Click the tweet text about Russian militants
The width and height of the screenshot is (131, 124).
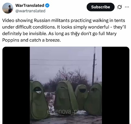(64, 30)
